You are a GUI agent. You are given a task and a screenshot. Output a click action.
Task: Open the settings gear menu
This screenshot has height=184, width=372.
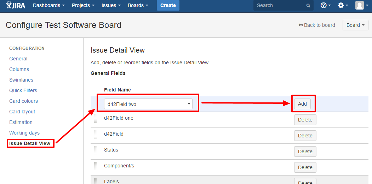point(343,5)
